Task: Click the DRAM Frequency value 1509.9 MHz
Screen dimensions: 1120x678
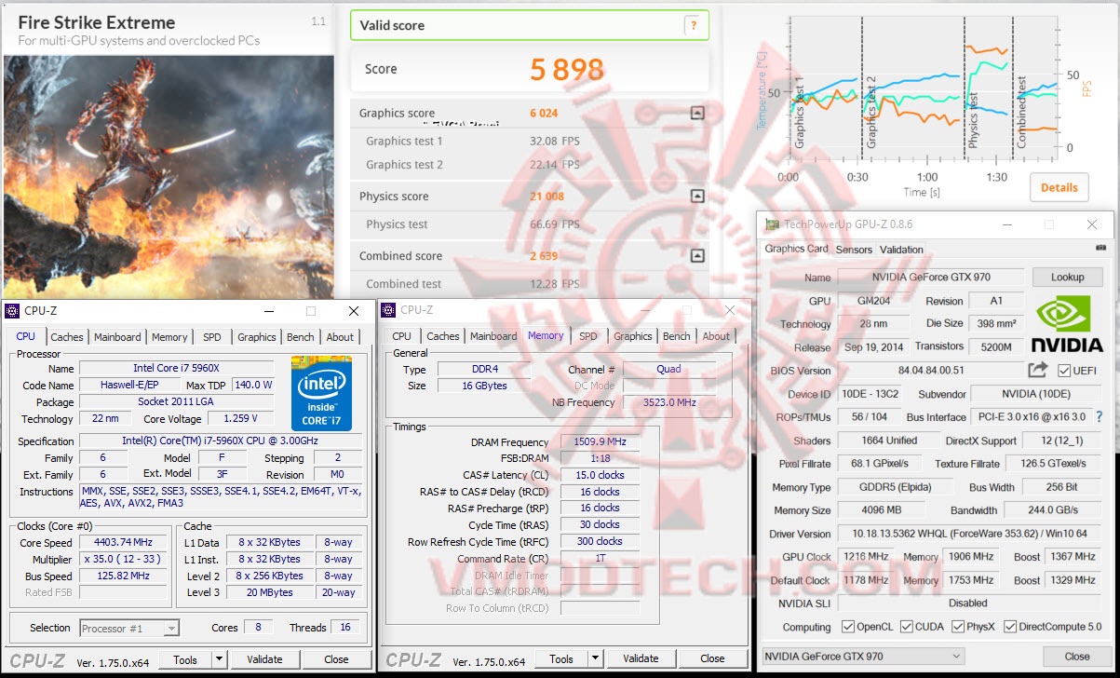Action: (600, 442)
